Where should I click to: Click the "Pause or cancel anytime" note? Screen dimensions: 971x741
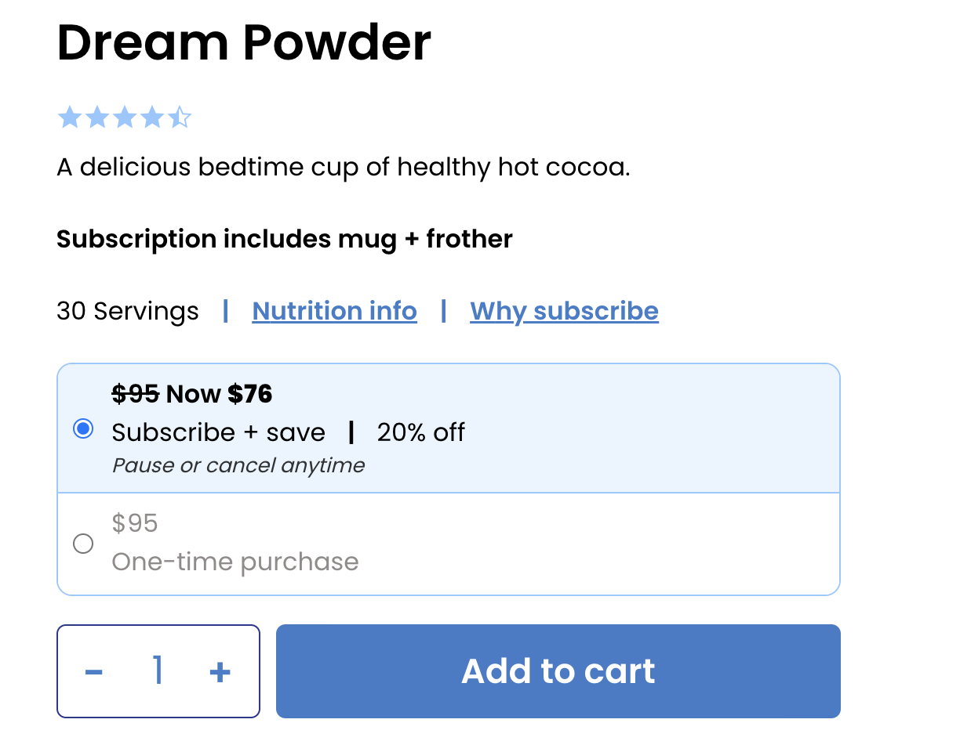pos(238,465)
